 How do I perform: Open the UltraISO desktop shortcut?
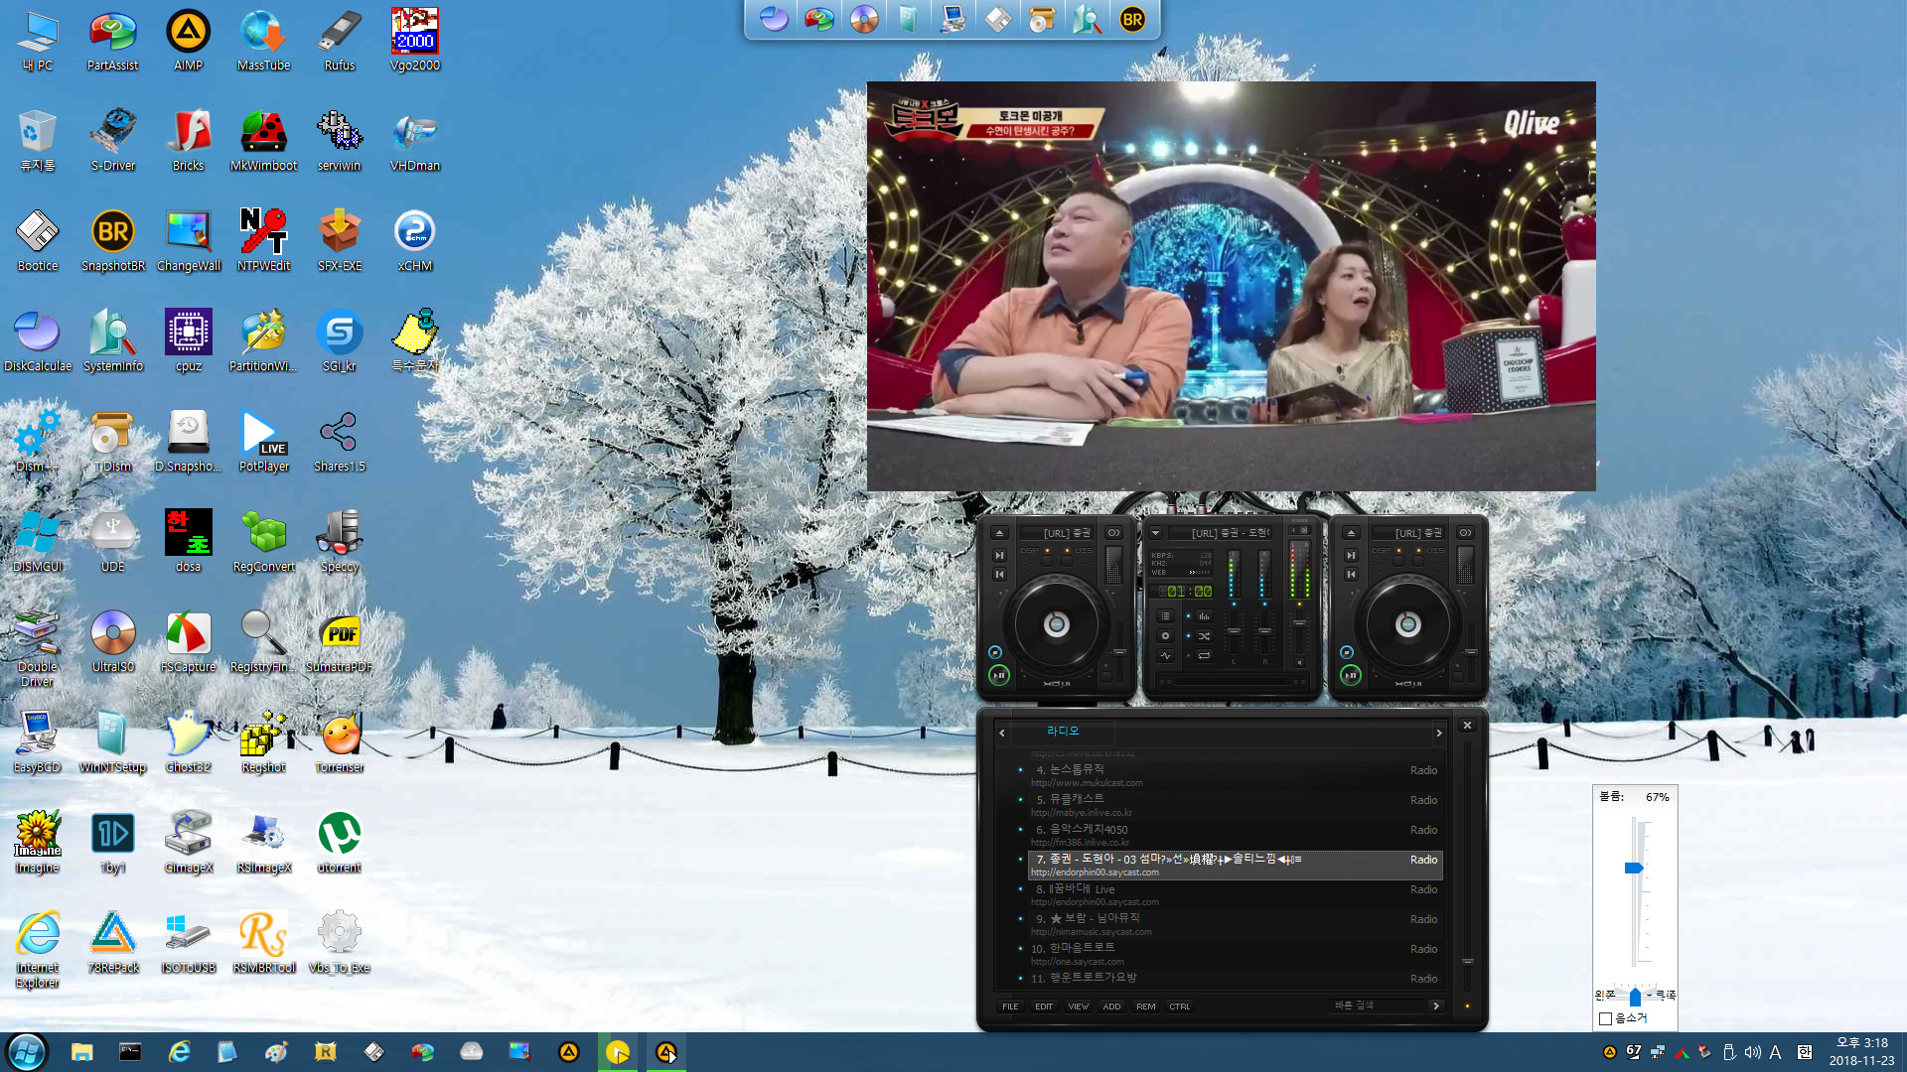point(112,642)
